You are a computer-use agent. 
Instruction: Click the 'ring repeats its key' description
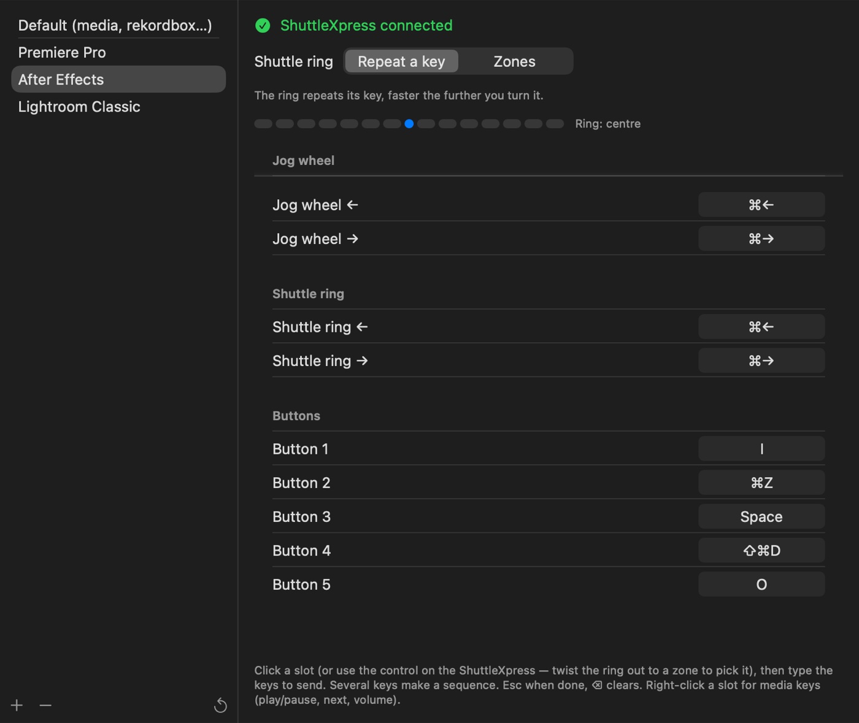pyautogui.click(x=399, y=96)
